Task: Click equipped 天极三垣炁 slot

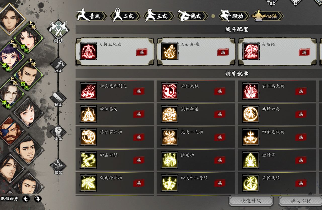Action: pyautogui.click(x=115, y=52)
